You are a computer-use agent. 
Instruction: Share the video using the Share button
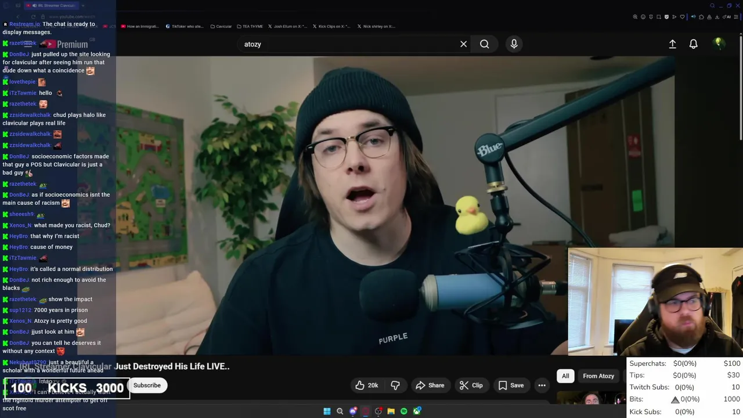[x=430, y=385]
